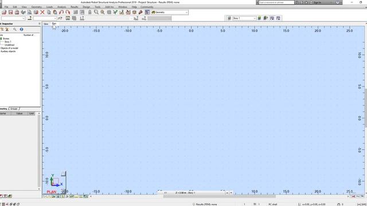Open the Story 1 dropdown

point(244,18)
